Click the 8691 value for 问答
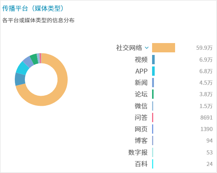Screen dimensions: 217x173 click(x=206, y=118)
